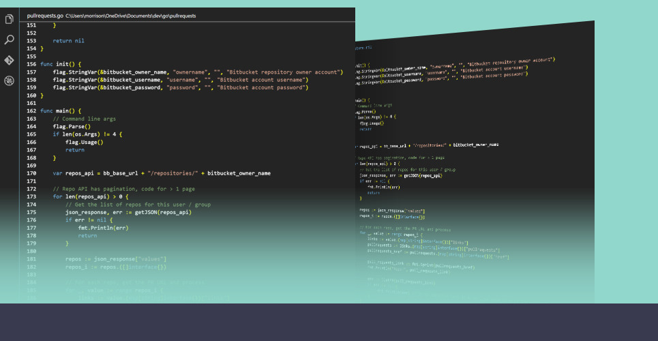Screen dimensions: 658x341
Task: Open the Source Control git icon
Action: (x=9, y=60)
